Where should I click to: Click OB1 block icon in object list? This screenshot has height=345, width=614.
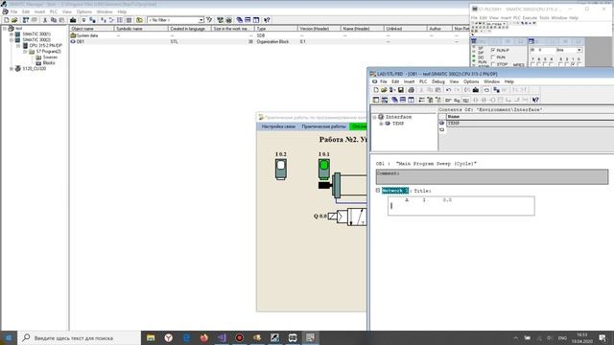(x=73, y=41)
